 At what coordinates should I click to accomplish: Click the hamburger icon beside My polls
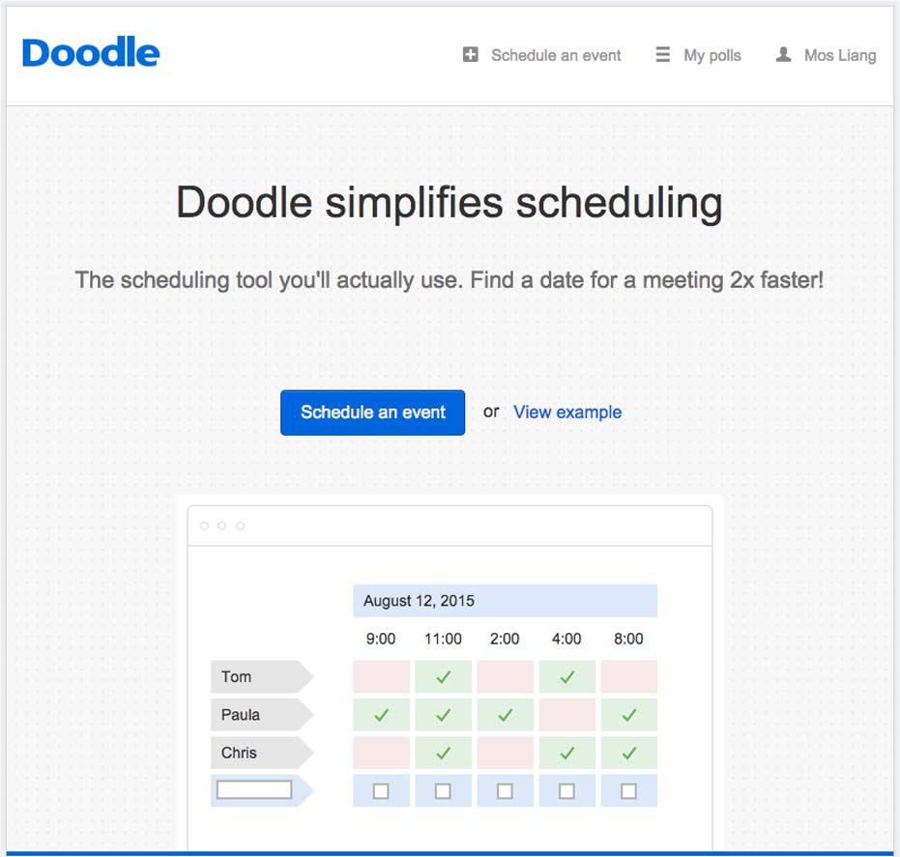click(662, 54)
